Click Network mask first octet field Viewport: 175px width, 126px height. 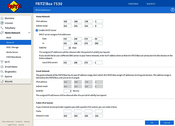click(67, 116)
